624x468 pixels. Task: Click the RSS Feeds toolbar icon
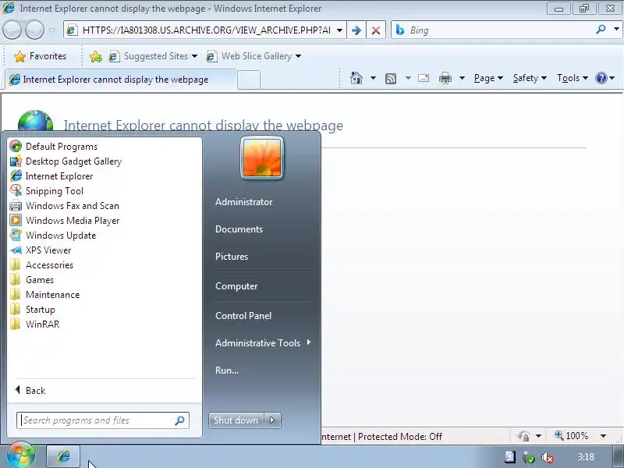coord(391,79)
